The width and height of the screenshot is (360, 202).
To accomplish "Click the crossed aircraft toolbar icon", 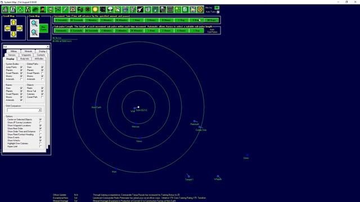I will (58, 10).
